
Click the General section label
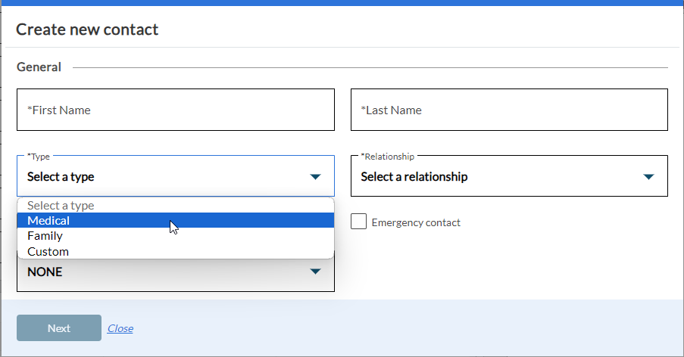[x=39, y=67]
